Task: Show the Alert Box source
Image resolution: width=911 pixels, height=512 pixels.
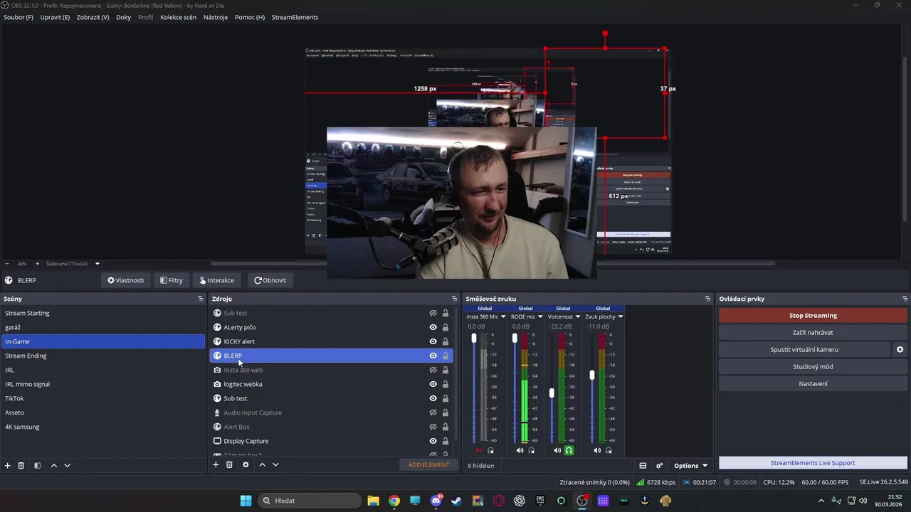Action: (x=433, y=427)
